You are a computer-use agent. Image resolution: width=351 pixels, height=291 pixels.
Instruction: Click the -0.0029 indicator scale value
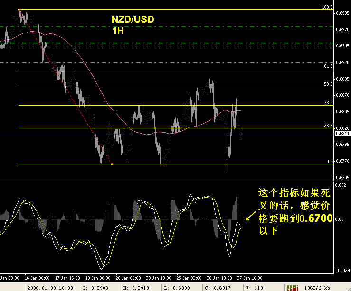coord(343,271)
